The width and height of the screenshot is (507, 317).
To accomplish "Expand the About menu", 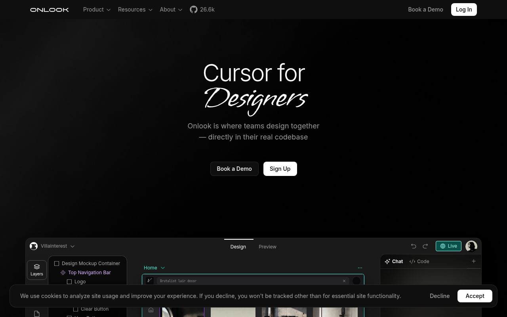I will (171, 10).
